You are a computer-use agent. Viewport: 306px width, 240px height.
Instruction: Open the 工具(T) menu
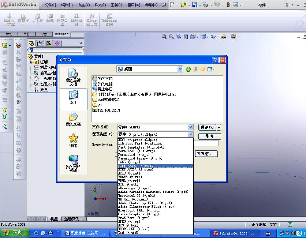point(116,5)
